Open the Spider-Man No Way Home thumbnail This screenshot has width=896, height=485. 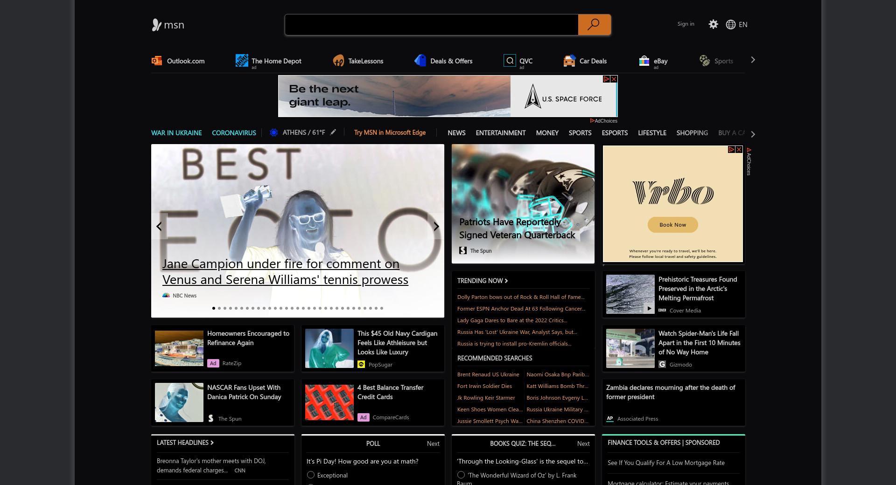(x=630, y=348)
